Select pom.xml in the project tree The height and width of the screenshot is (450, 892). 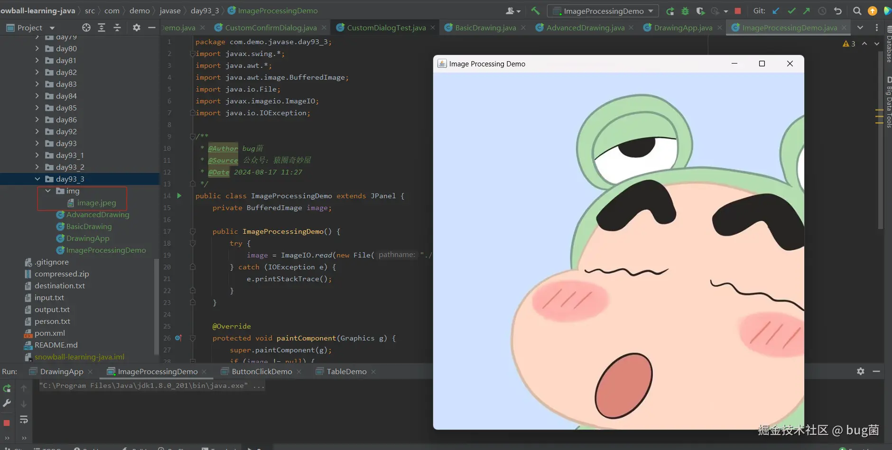(x=49, y=333)
